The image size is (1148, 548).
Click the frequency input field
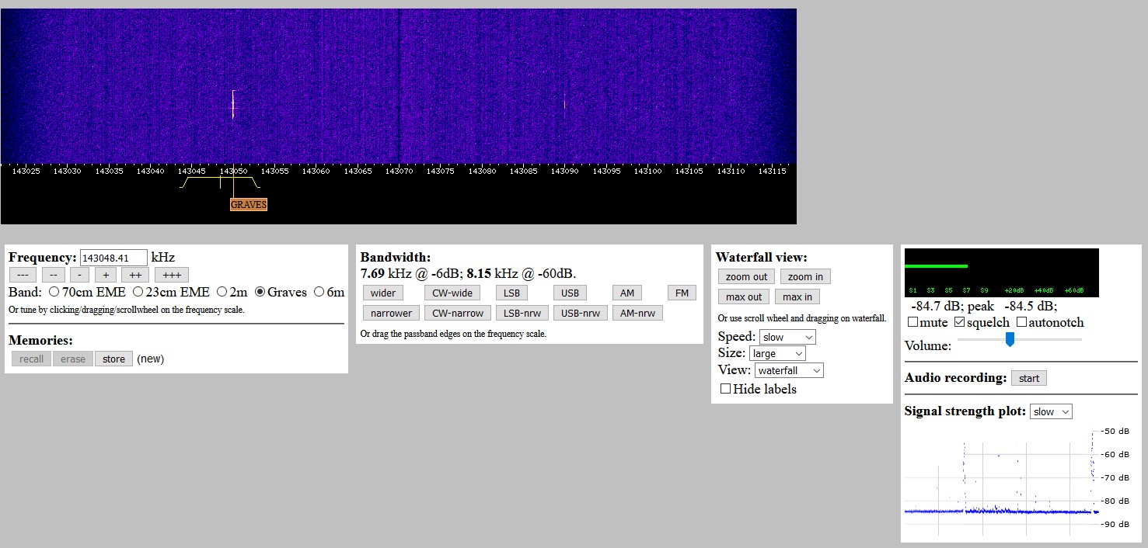click(x=113, y=258)
